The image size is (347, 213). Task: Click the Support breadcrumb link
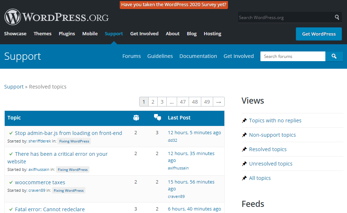coord(14,87)
